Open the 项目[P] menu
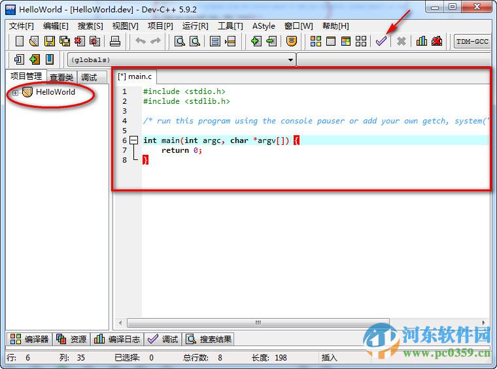The image size is (497, 369). click(x=160, y=26)
